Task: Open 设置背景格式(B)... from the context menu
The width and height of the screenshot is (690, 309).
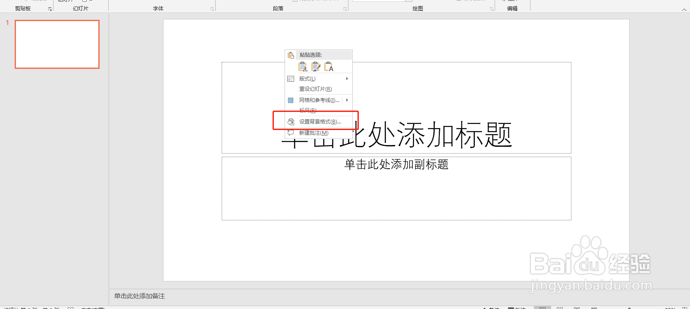Action: 318,122
